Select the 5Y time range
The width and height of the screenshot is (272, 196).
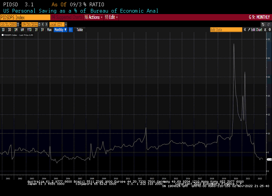pyautogui.click(x=42, y=30)
